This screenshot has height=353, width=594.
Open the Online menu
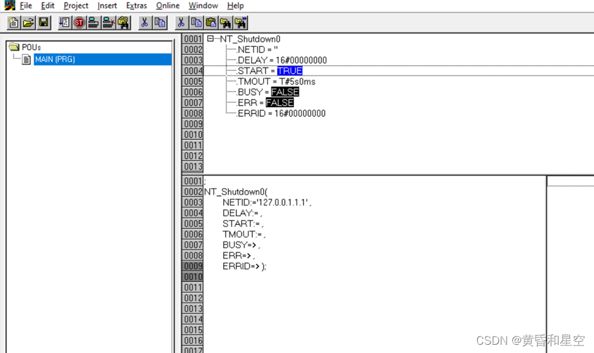point(168,6)
